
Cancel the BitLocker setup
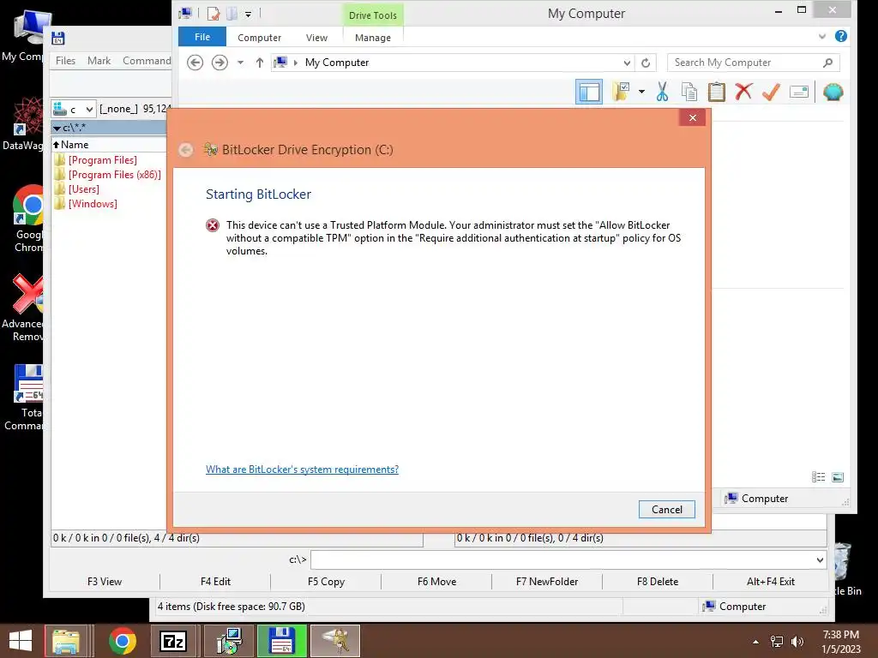(666, 509)
